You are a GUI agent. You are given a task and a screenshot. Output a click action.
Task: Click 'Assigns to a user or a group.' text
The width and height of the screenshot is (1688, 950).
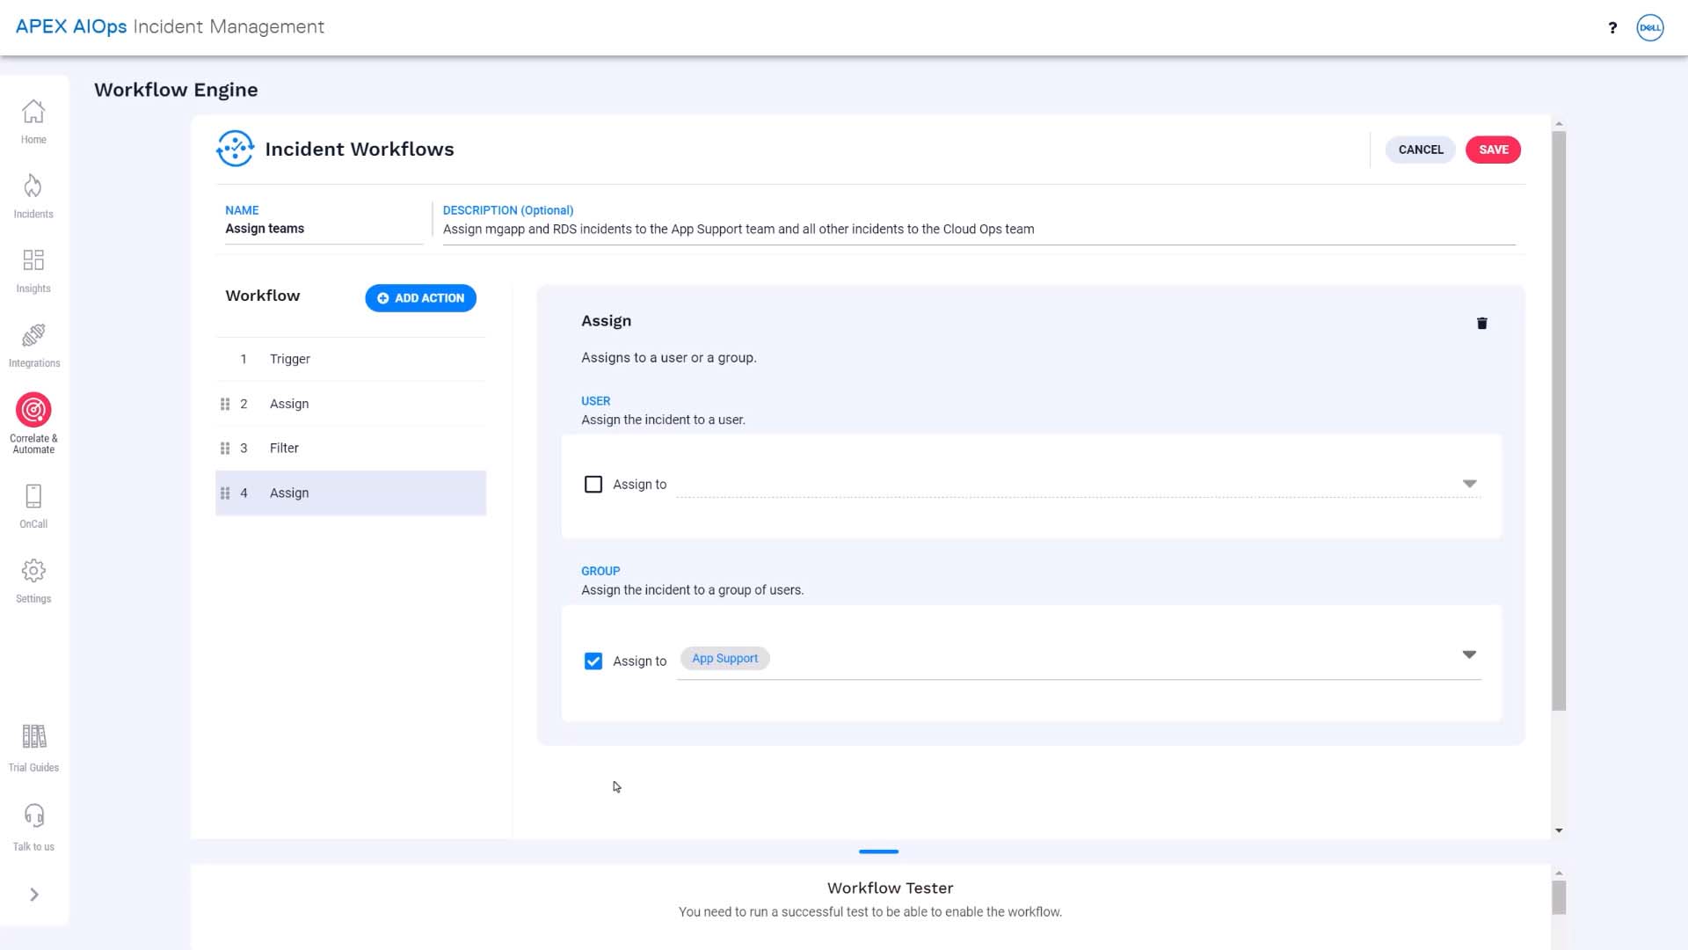click(668, 358)
